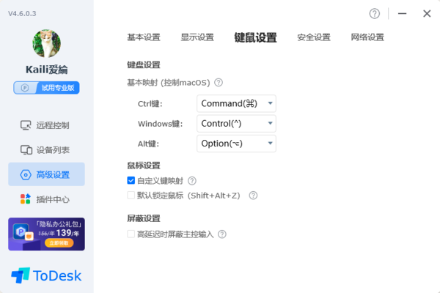Enable 高延迟时屏蔽主控输入 checkbox
The height and width of the screenshot is (293, 440).
131,234
